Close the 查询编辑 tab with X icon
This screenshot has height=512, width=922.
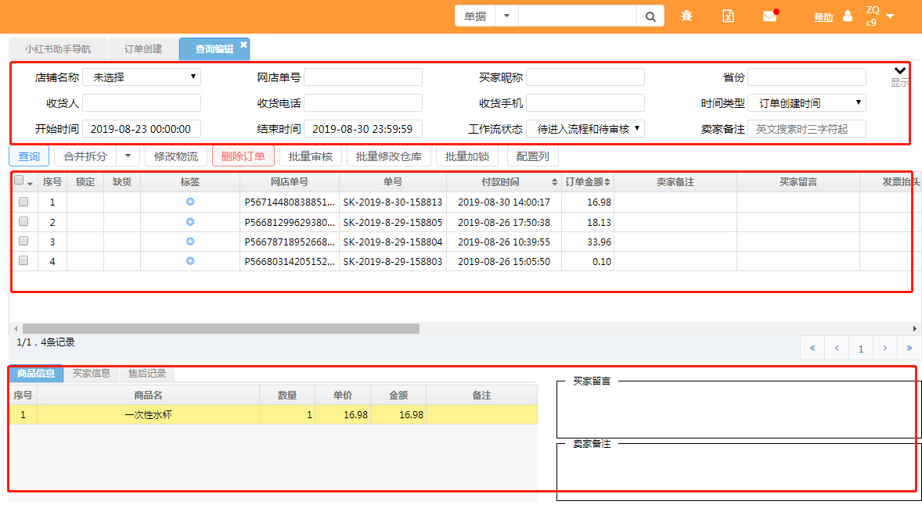tap(243, 45)
